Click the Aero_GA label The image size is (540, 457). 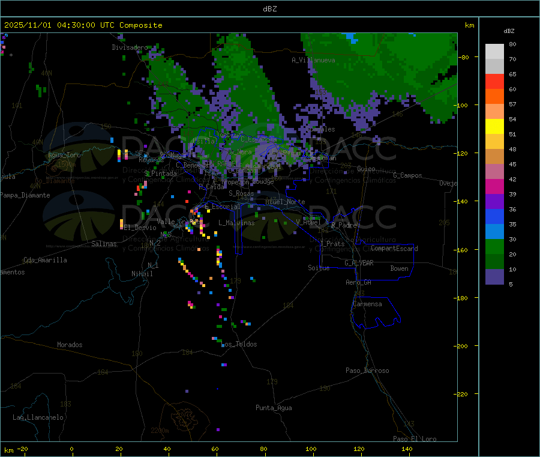click(358, 282)
